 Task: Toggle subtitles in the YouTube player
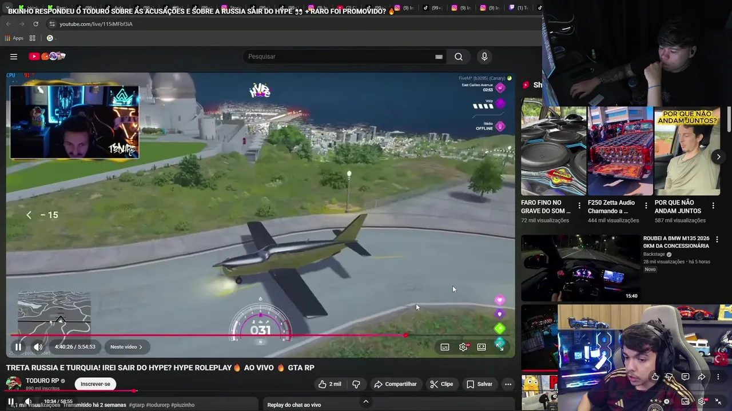click(445, 347)
